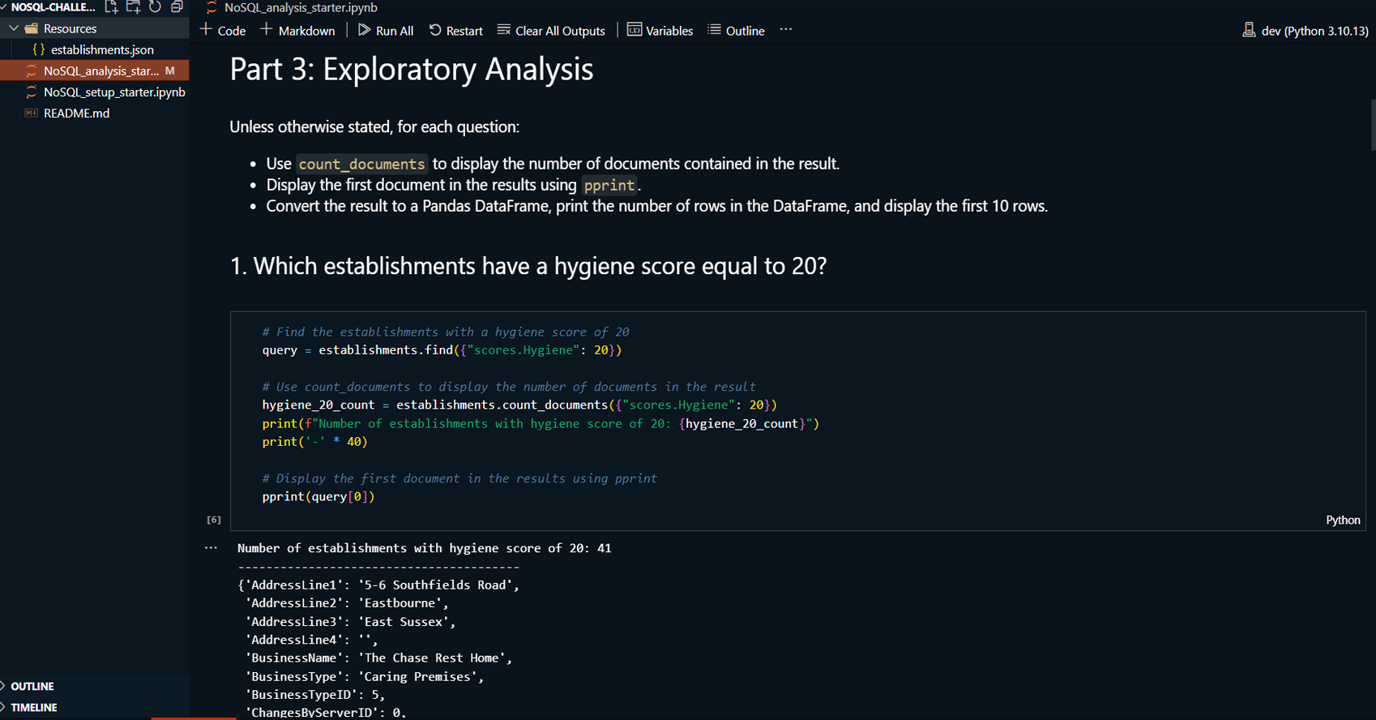Refresh the explorer file tree

(x=155, y=7)
